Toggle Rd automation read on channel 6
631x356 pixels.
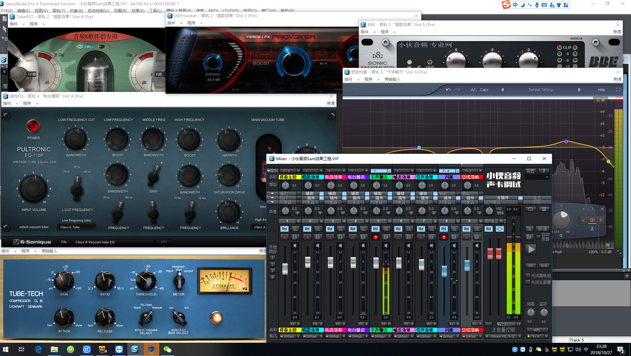[x=398, y=229]
